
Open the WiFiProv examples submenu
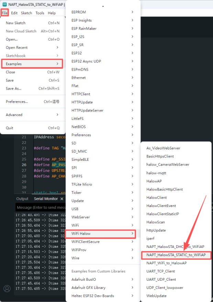[103, 250]
